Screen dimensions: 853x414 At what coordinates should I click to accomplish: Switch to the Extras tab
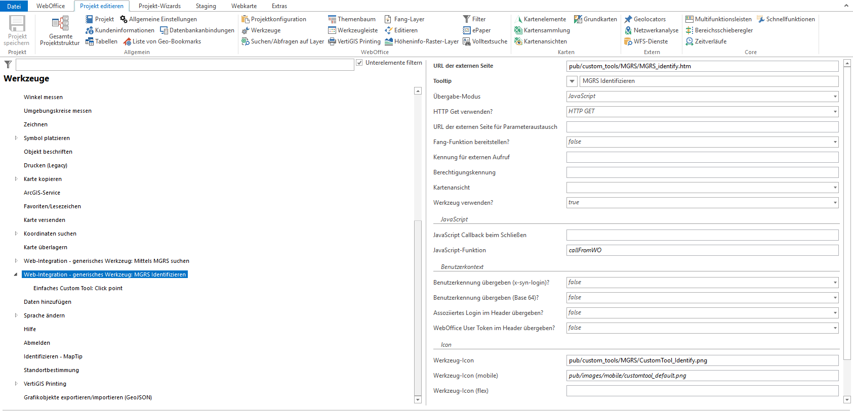click(x=279, y=6)
